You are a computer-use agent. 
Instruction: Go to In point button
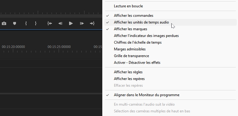coord(50,24)
